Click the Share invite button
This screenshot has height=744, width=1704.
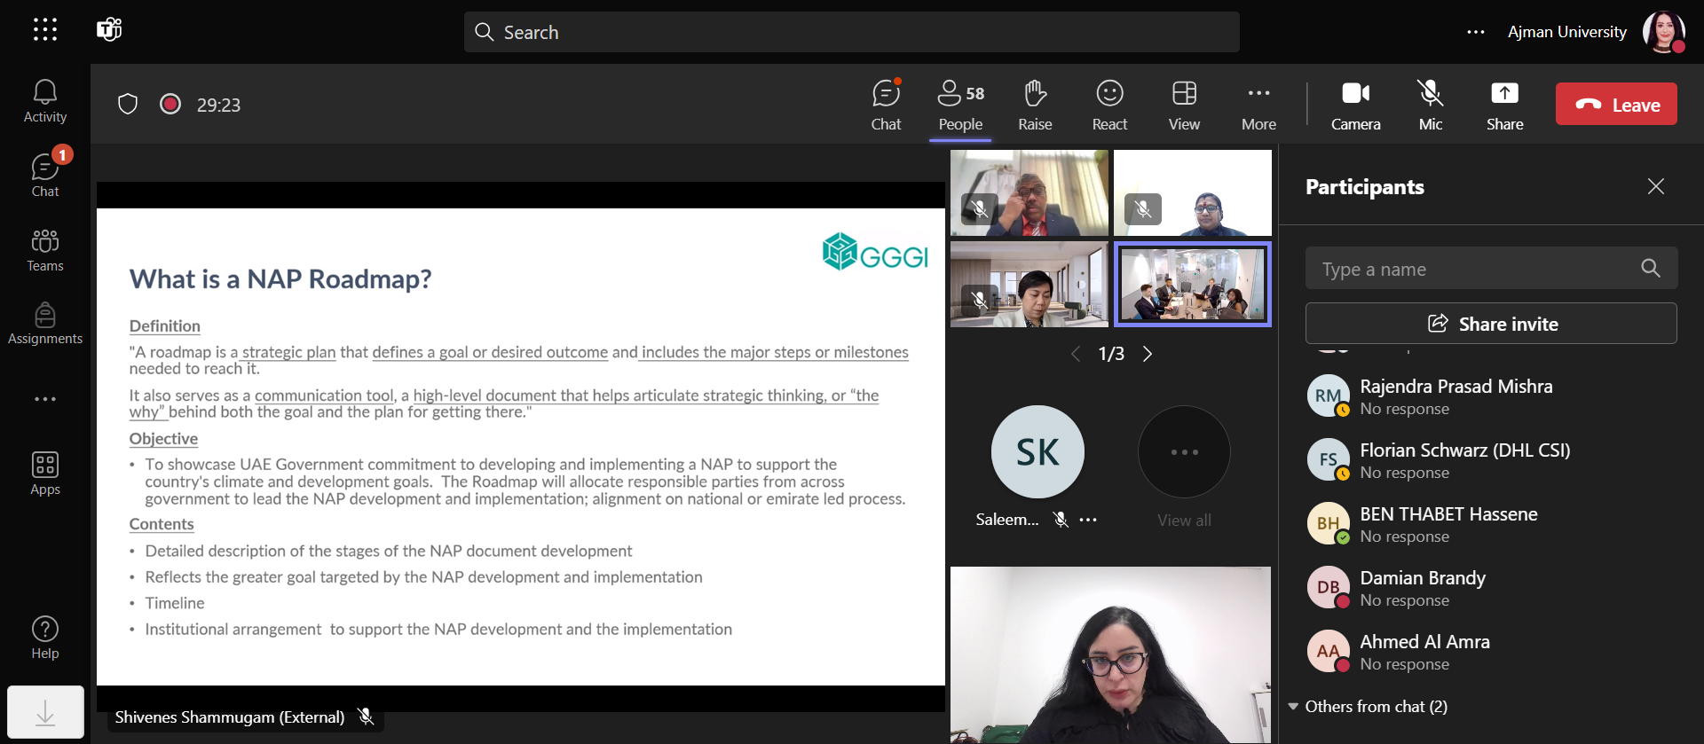pos(1491,324)
